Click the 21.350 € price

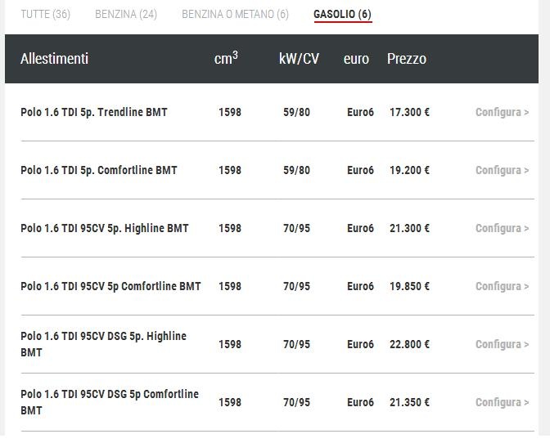tap(410, 402)
